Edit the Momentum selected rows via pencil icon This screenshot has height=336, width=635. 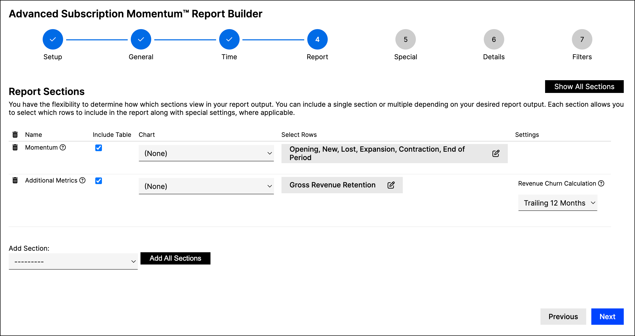point(496,153)
